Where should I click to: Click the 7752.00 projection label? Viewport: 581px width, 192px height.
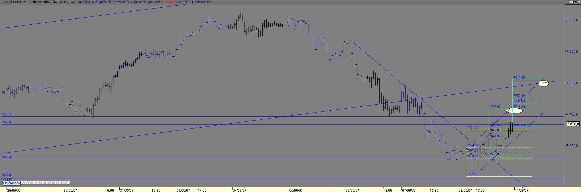click(x=519, y=96)
